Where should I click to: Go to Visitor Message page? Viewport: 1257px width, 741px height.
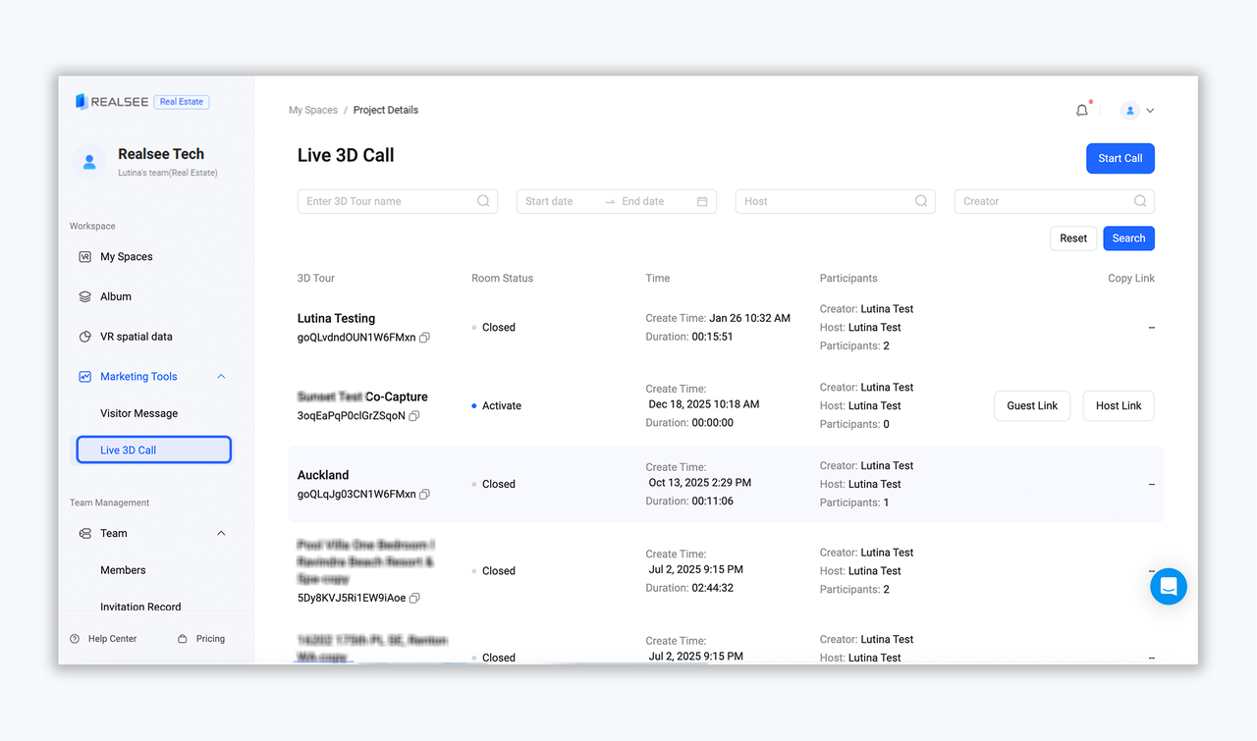tap(138, 414)
